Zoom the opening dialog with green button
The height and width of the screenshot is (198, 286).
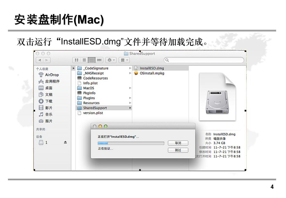[x=106, y=126]
